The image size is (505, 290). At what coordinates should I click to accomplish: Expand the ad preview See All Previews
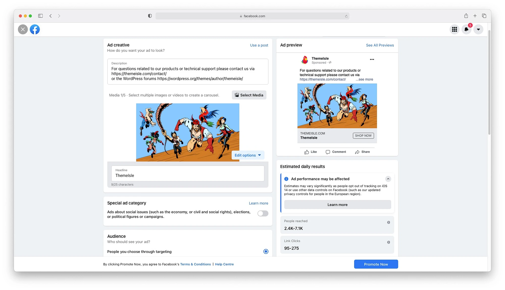(380, 45)
